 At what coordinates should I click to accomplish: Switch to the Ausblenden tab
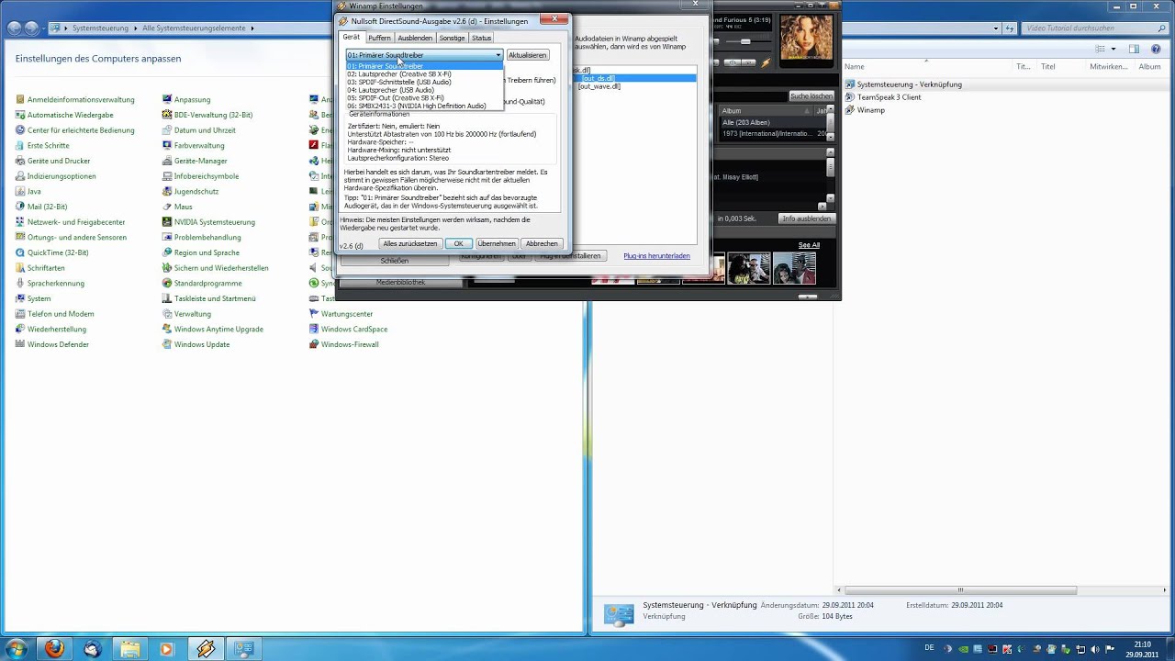tap(415, 38)
